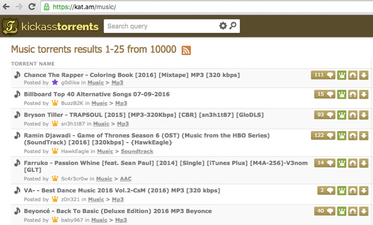Click magnet link icon for Chance The Rapper
Image resolution: width=373 pixels, height=225 pixels.
coord(353,75)
